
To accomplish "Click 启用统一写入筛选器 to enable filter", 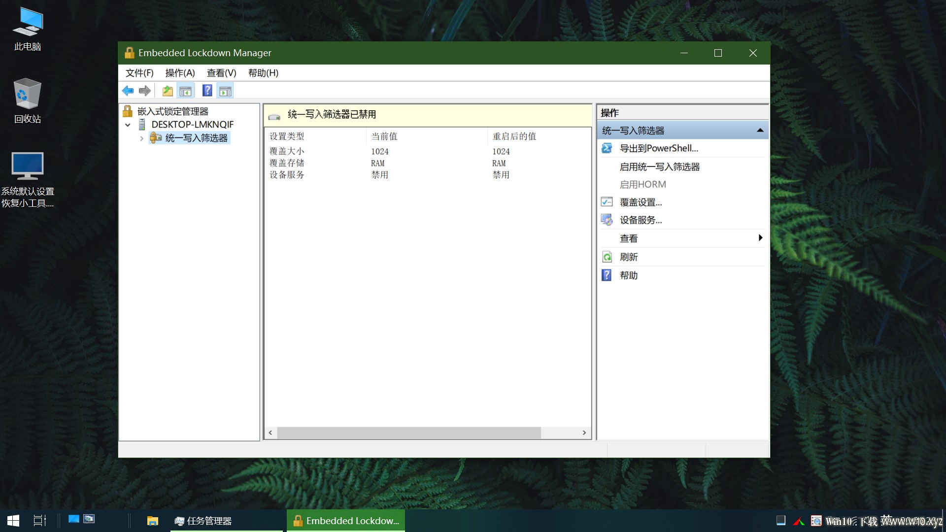I will click(660, 167).
